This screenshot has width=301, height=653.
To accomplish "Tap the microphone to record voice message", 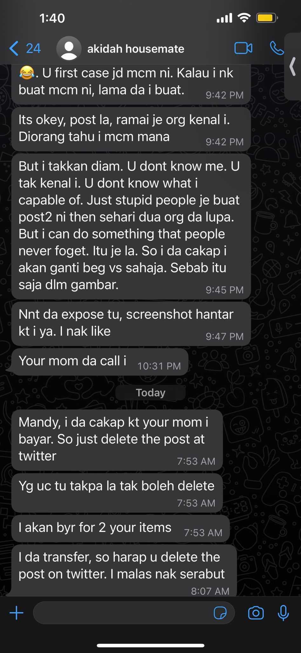I will [283, 613].
